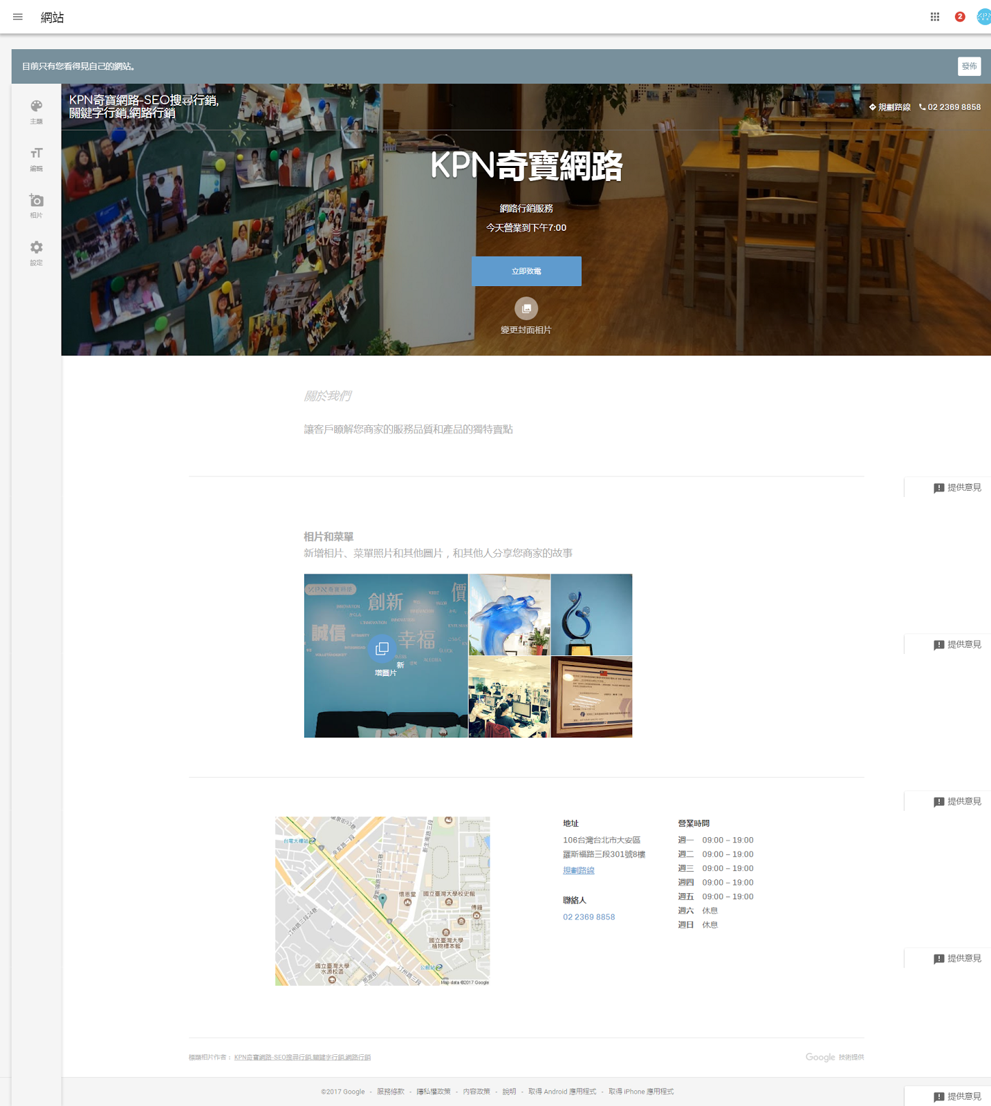Click the 規劃路線 link under the address
This screenshot has width=991, height=1106.
pyautogui.click(x=579, y=870)
